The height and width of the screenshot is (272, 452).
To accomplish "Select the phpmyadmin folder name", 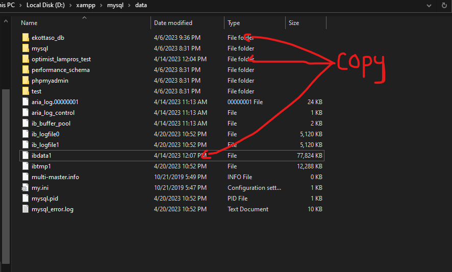I will pos(50,81).
